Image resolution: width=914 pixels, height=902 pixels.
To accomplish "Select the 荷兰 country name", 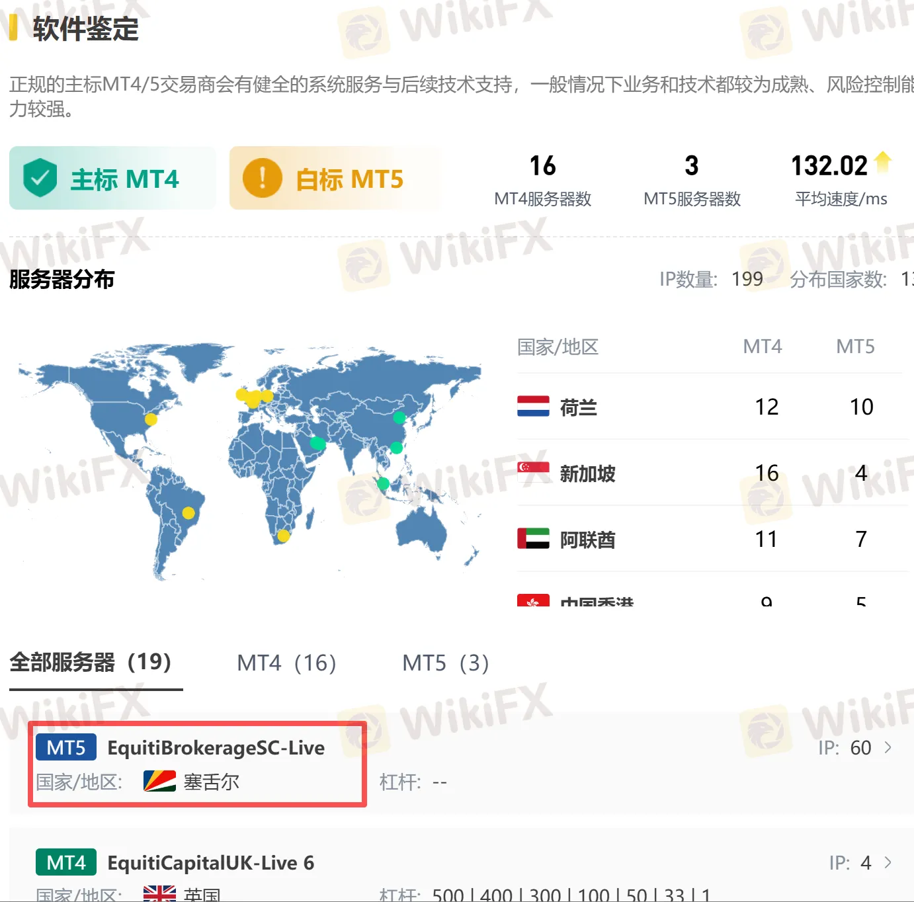I will pyautogui.click(x=579, y=407).
